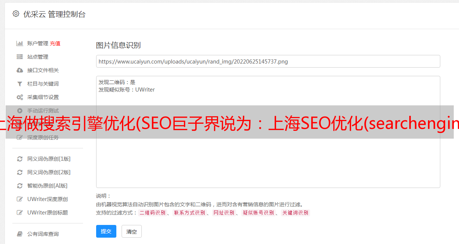Click the 图片信息识别 heading

(118, 45)
